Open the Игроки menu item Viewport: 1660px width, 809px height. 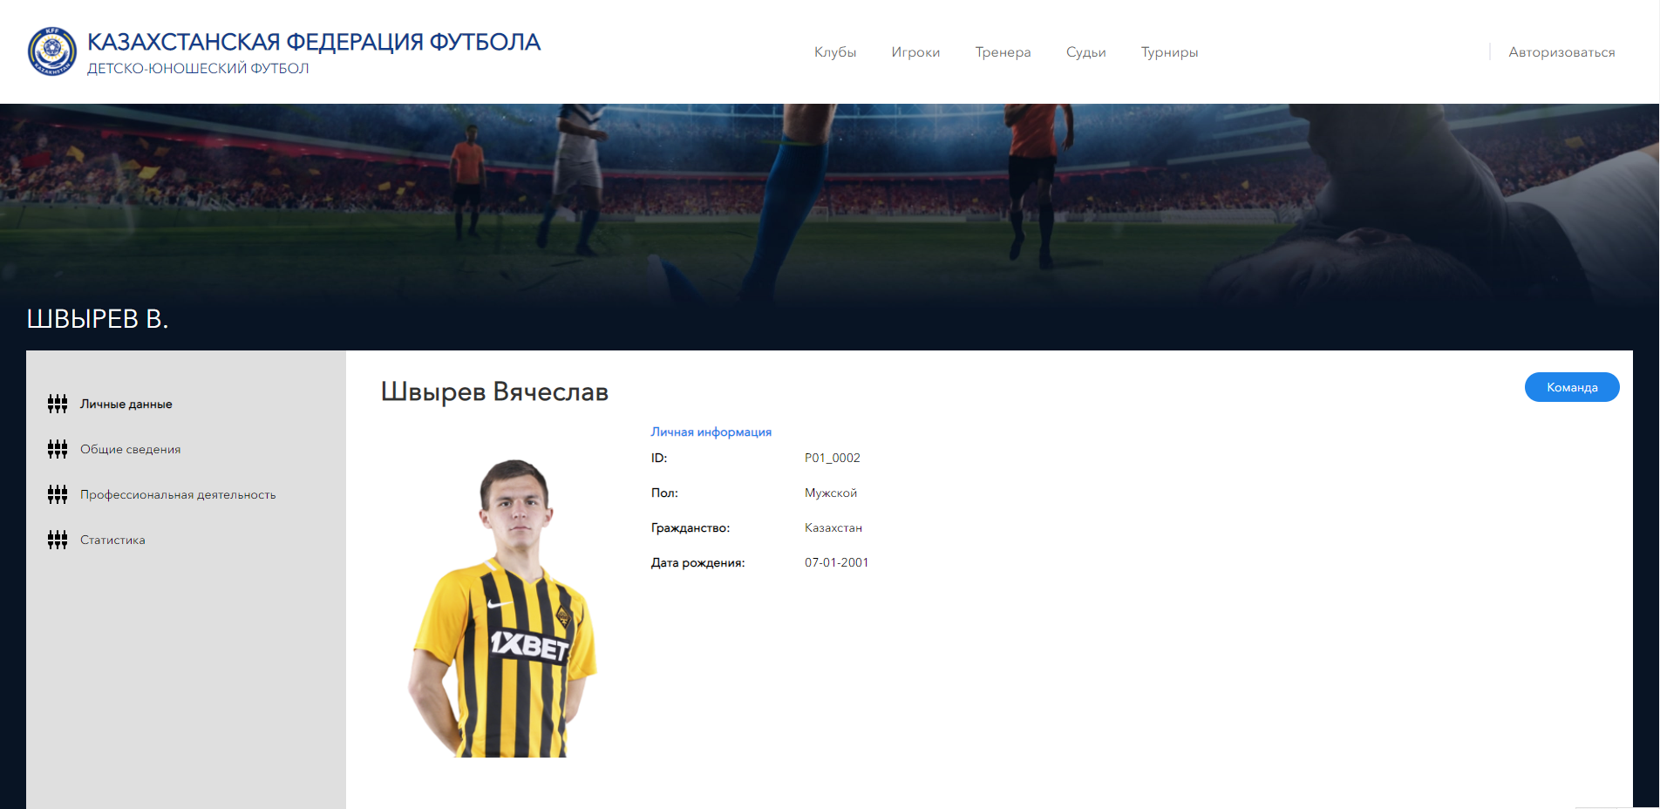click(x=915, y=52)
